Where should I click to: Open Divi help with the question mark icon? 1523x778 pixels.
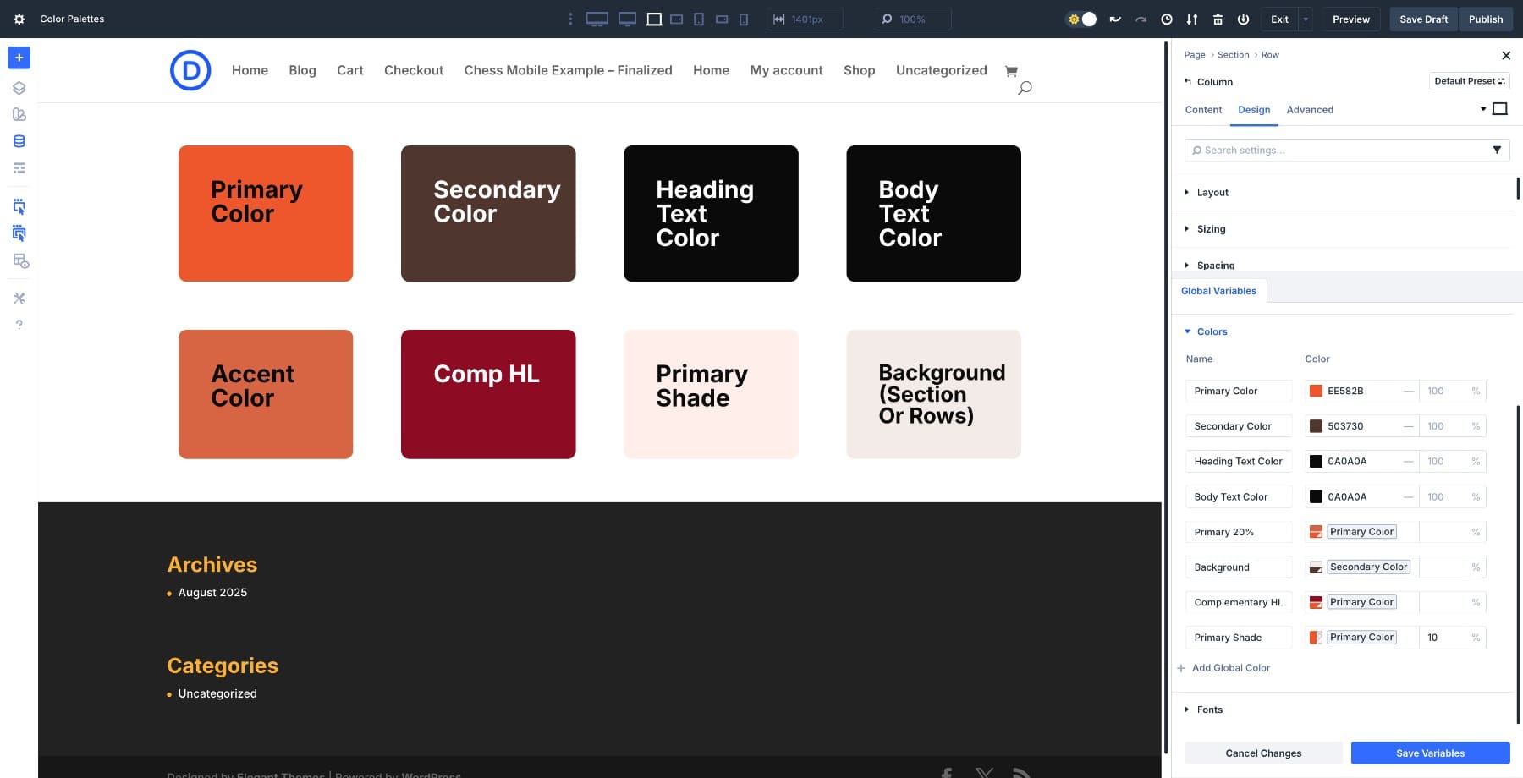(x=19, y=324)
